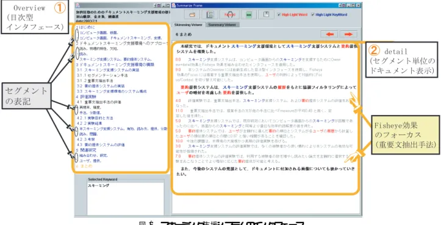Open '4.2.1 実験目的と方法' in the outline
The width and height of the screenshot is (441, 225).
click(x=95, y=118)
